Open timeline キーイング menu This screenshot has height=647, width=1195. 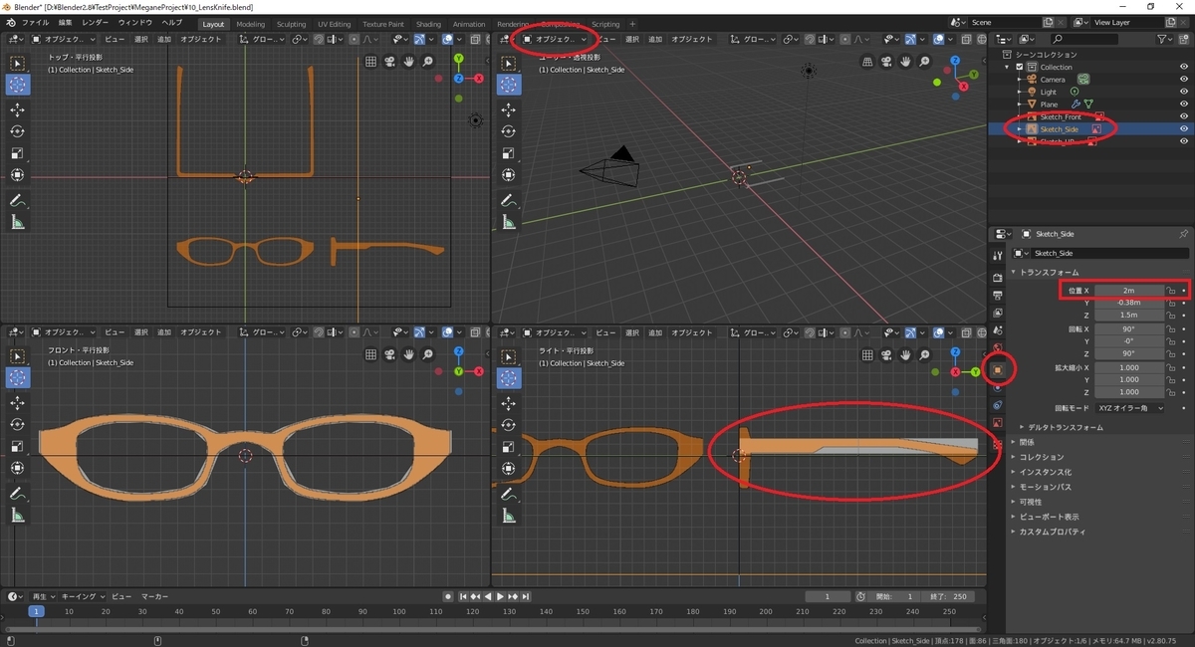coord(82,596)
